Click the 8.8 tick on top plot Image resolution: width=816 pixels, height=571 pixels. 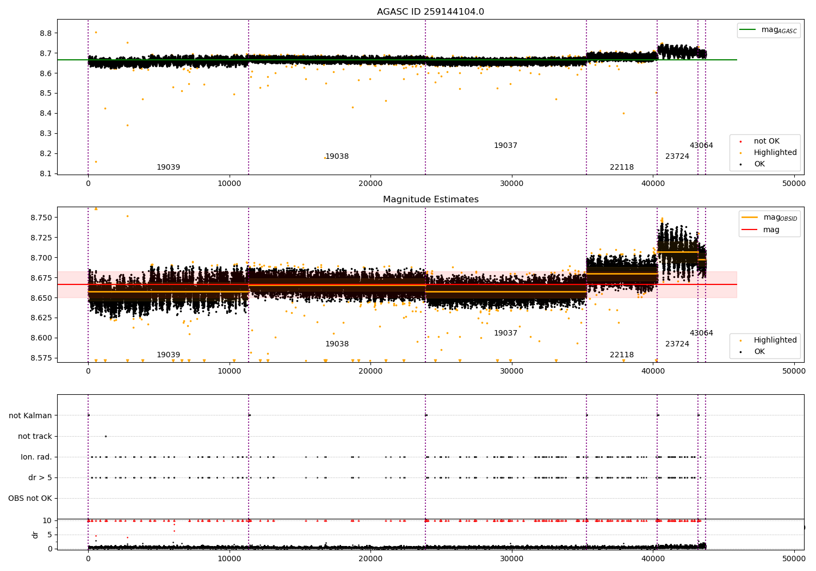46,33
